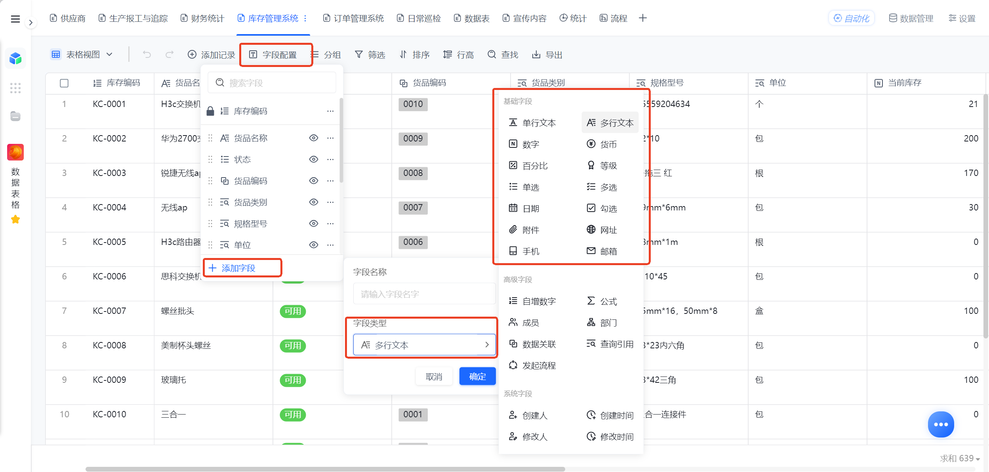Open 设置 settings
989x472 pixels.
click(x=962, y=18)
